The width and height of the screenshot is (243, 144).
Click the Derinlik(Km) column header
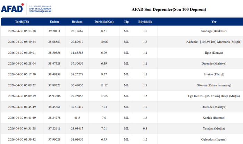coord(104,22)
